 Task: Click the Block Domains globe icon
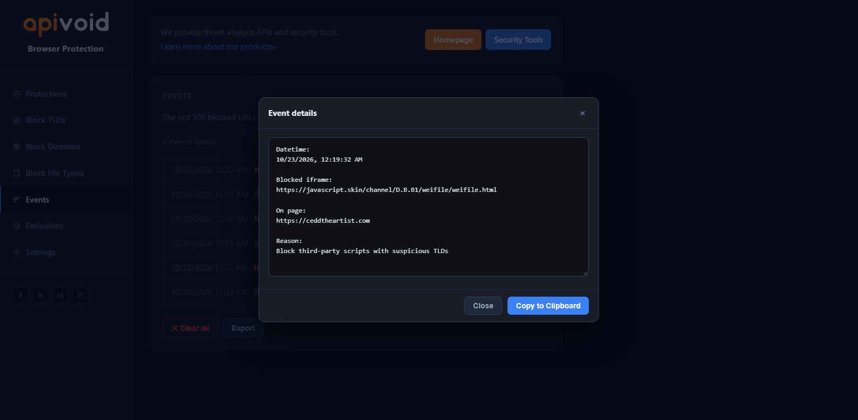coord(16,147)
